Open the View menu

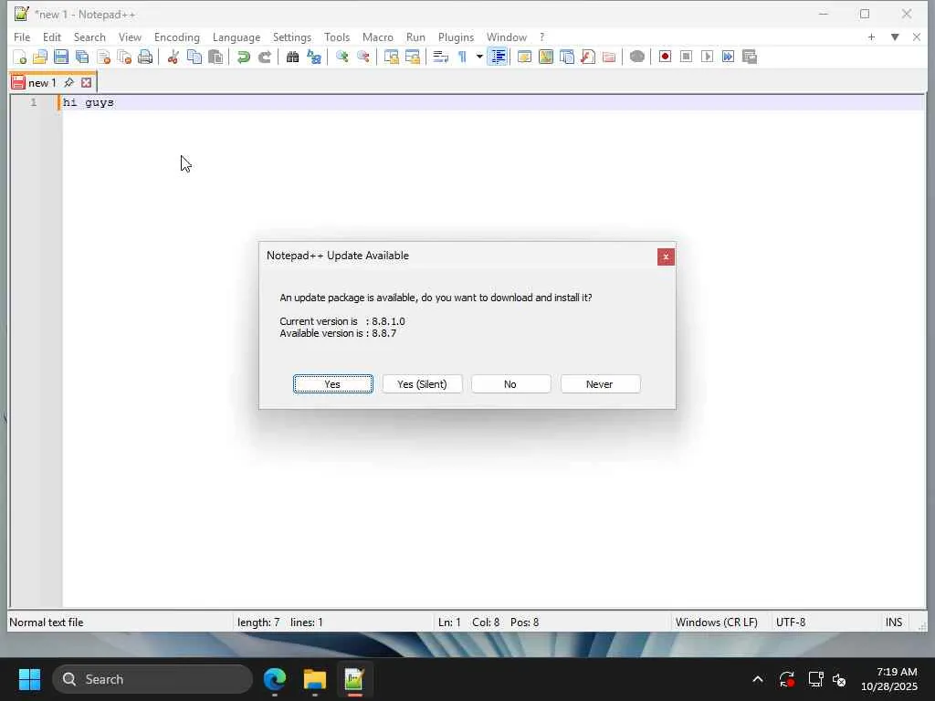130,37
